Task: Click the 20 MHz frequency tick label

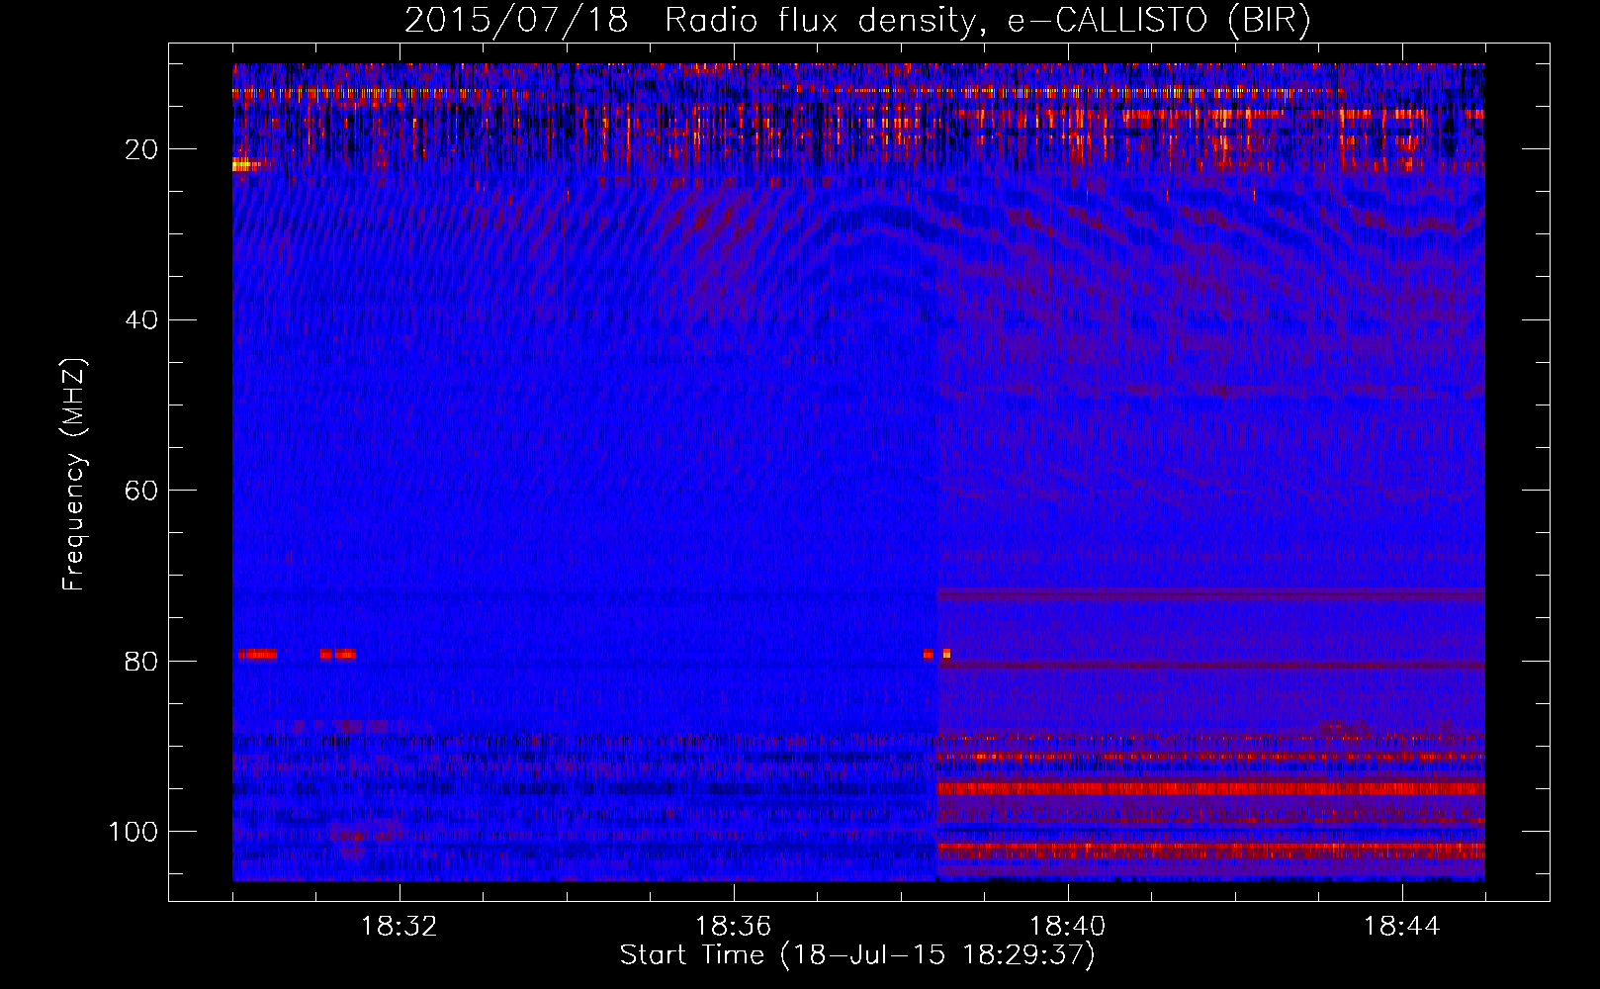Action: pos(141,149)
